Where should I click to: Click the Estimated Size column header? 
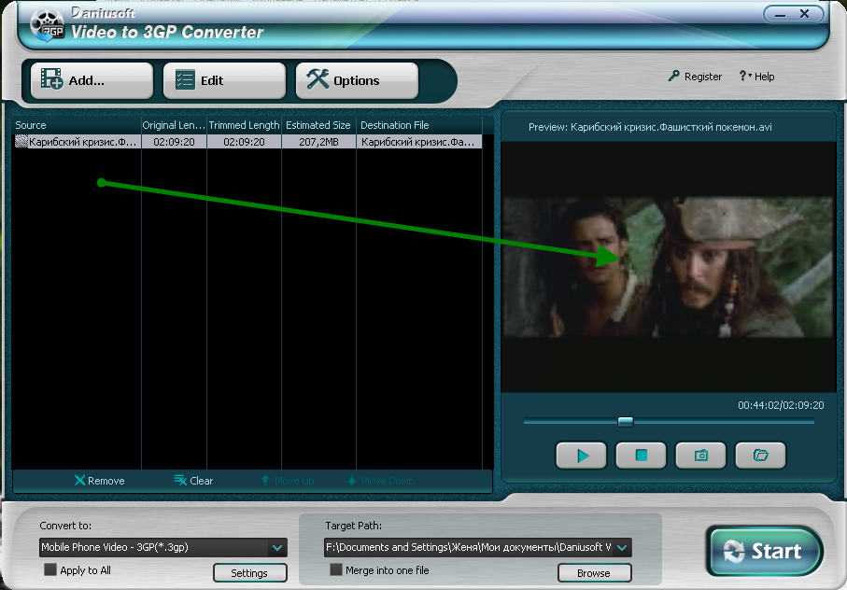point(318,125)
